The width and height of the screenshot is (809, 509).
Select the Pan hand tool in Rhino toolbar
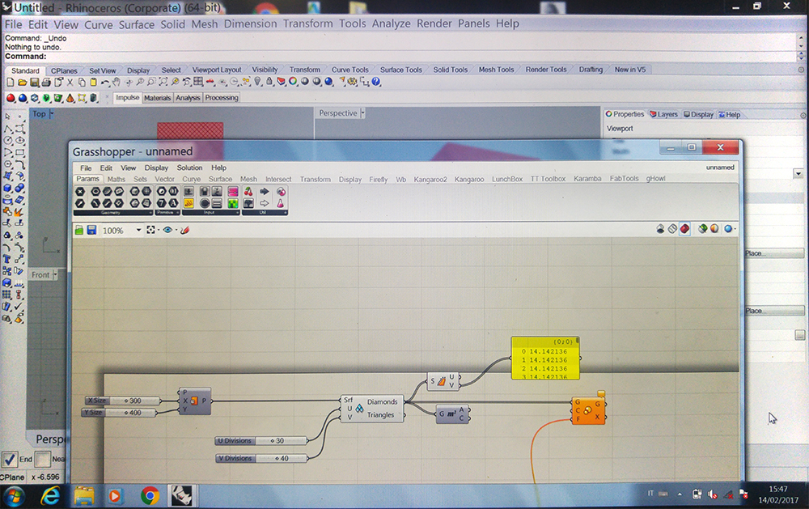click(116, 82)
